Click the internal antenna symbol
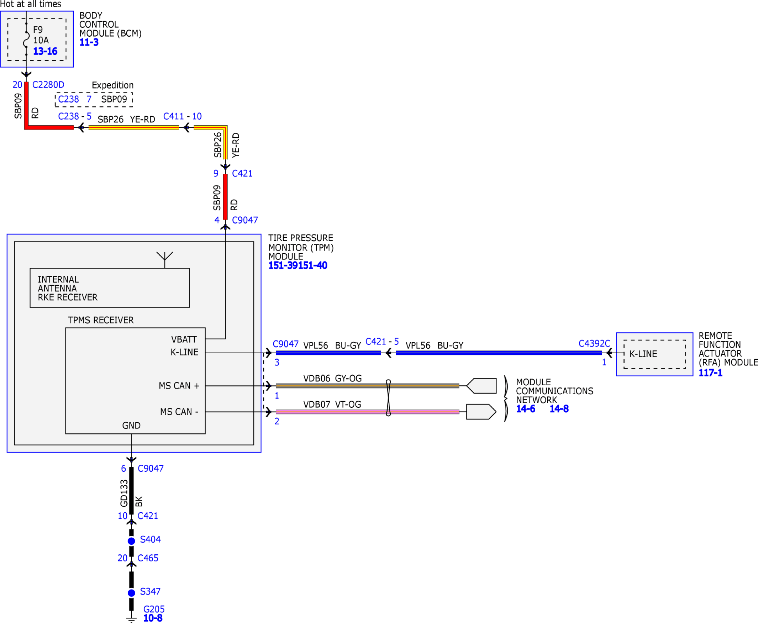 165,260
